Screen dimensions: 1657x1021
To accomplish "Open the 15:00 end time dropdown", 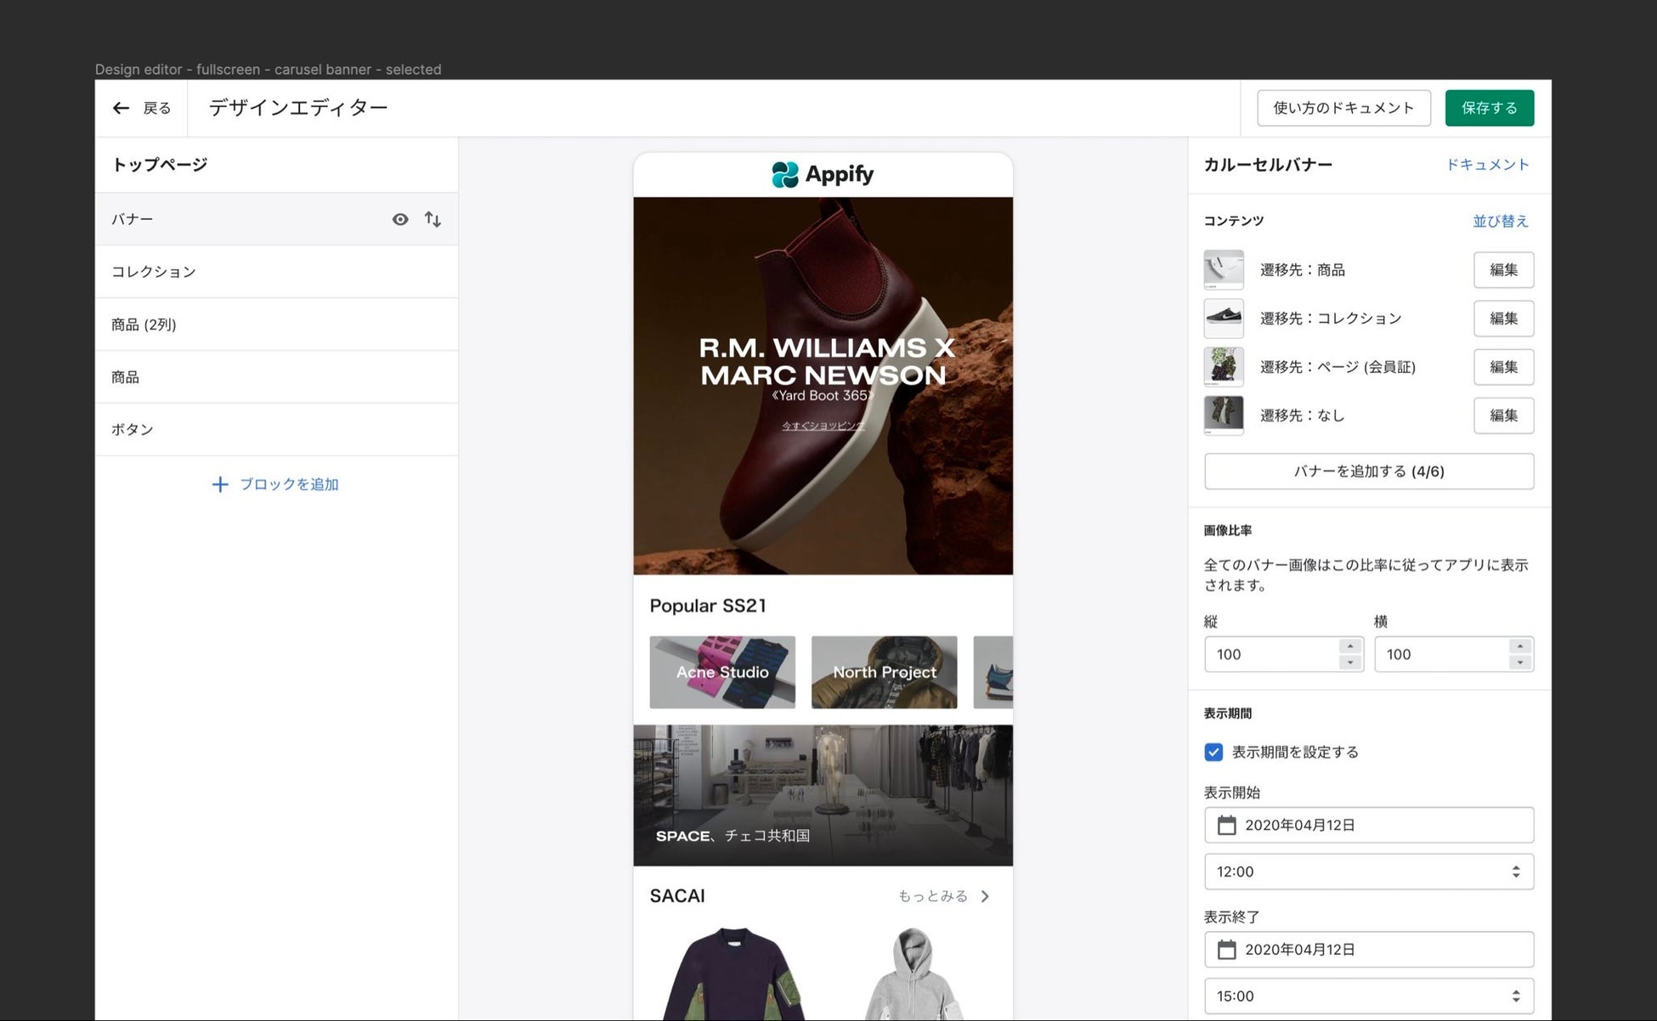I will tap(1368, 996).
